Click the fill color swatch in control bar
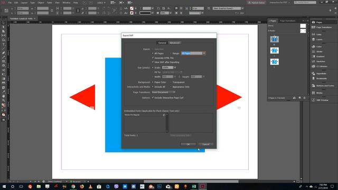 pos(132,8)
